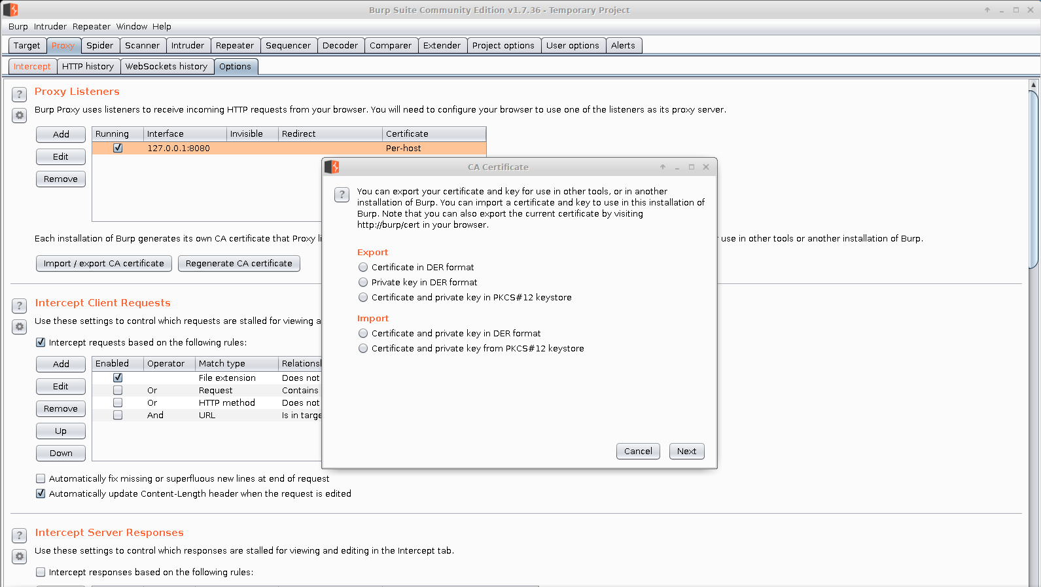
Task: Open help for Proxy Listeners section
Action: point(20,94)
